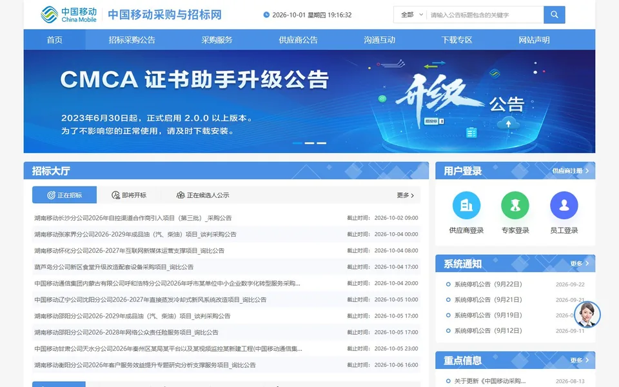Select the first banner carousel indicator

pyautogui.click(x=297, y=143)
